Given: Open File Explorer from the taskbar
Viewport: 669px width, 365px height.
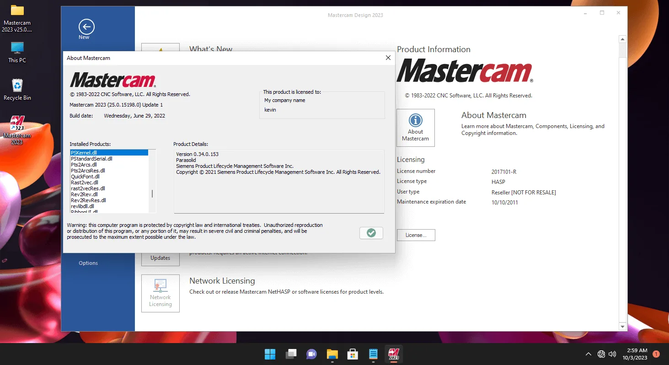Looking at the screenshot, I should (x=332, y=354).
